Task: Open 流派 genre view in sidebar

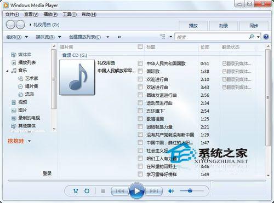Action: (x=30, y=94)
